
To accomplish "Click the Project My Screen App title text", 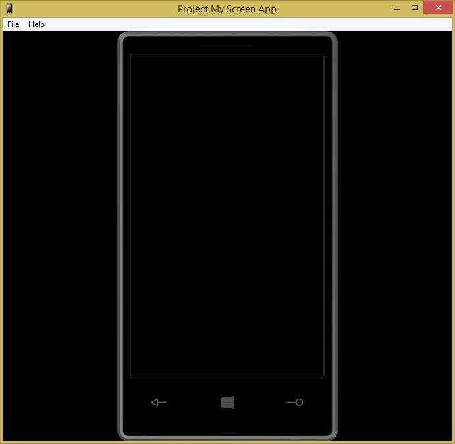I will [x=227, y=9].
